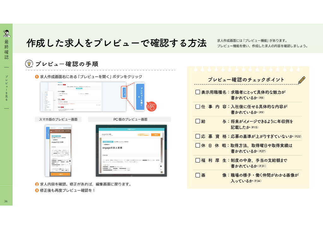Click the orange step 2 number badge

click(37, 184)
